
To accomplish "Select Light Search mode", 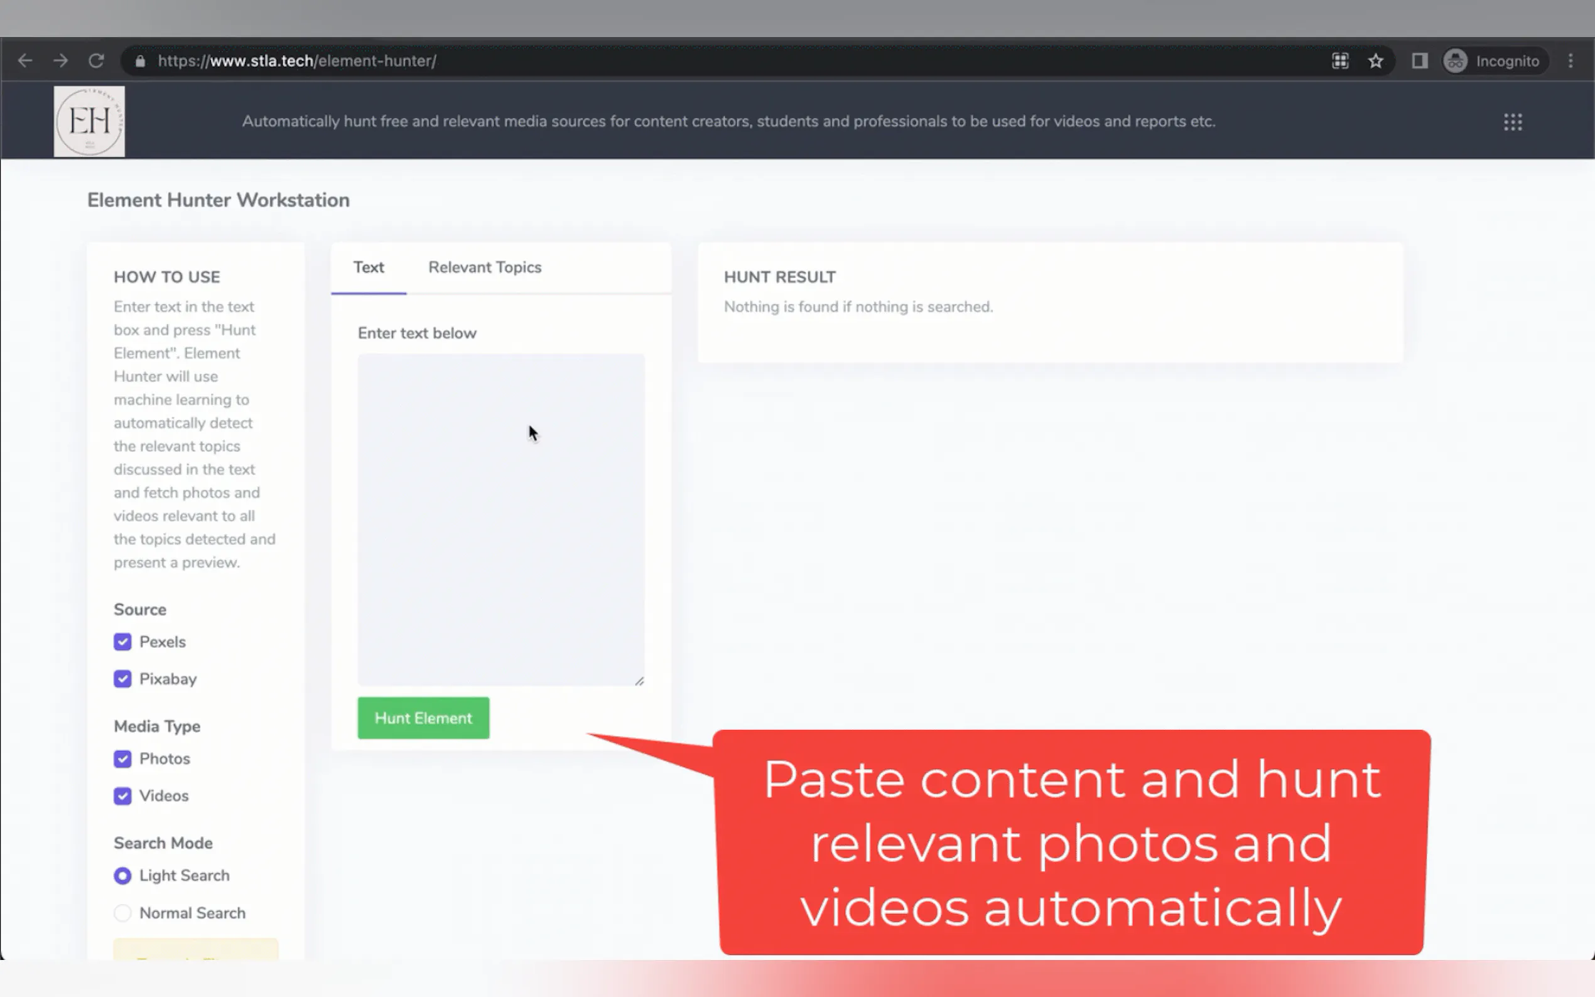I will pyautogui.click(x=122, y=876).
